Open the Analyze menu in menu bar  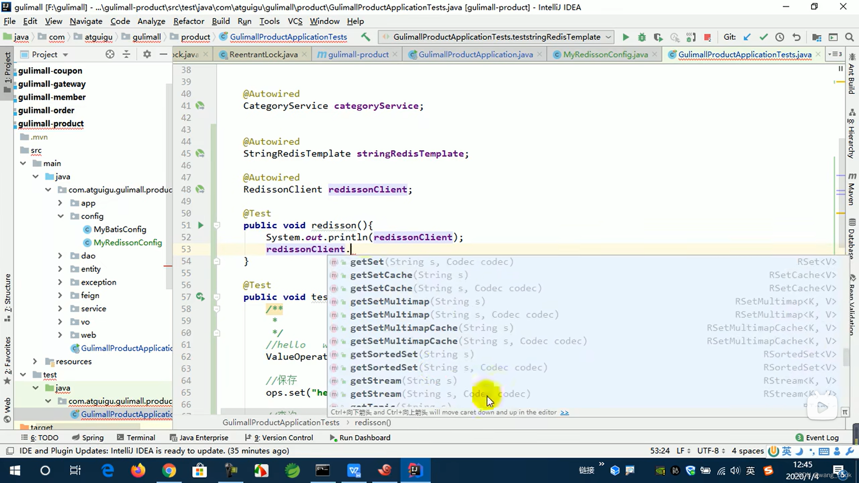point(151,21)
